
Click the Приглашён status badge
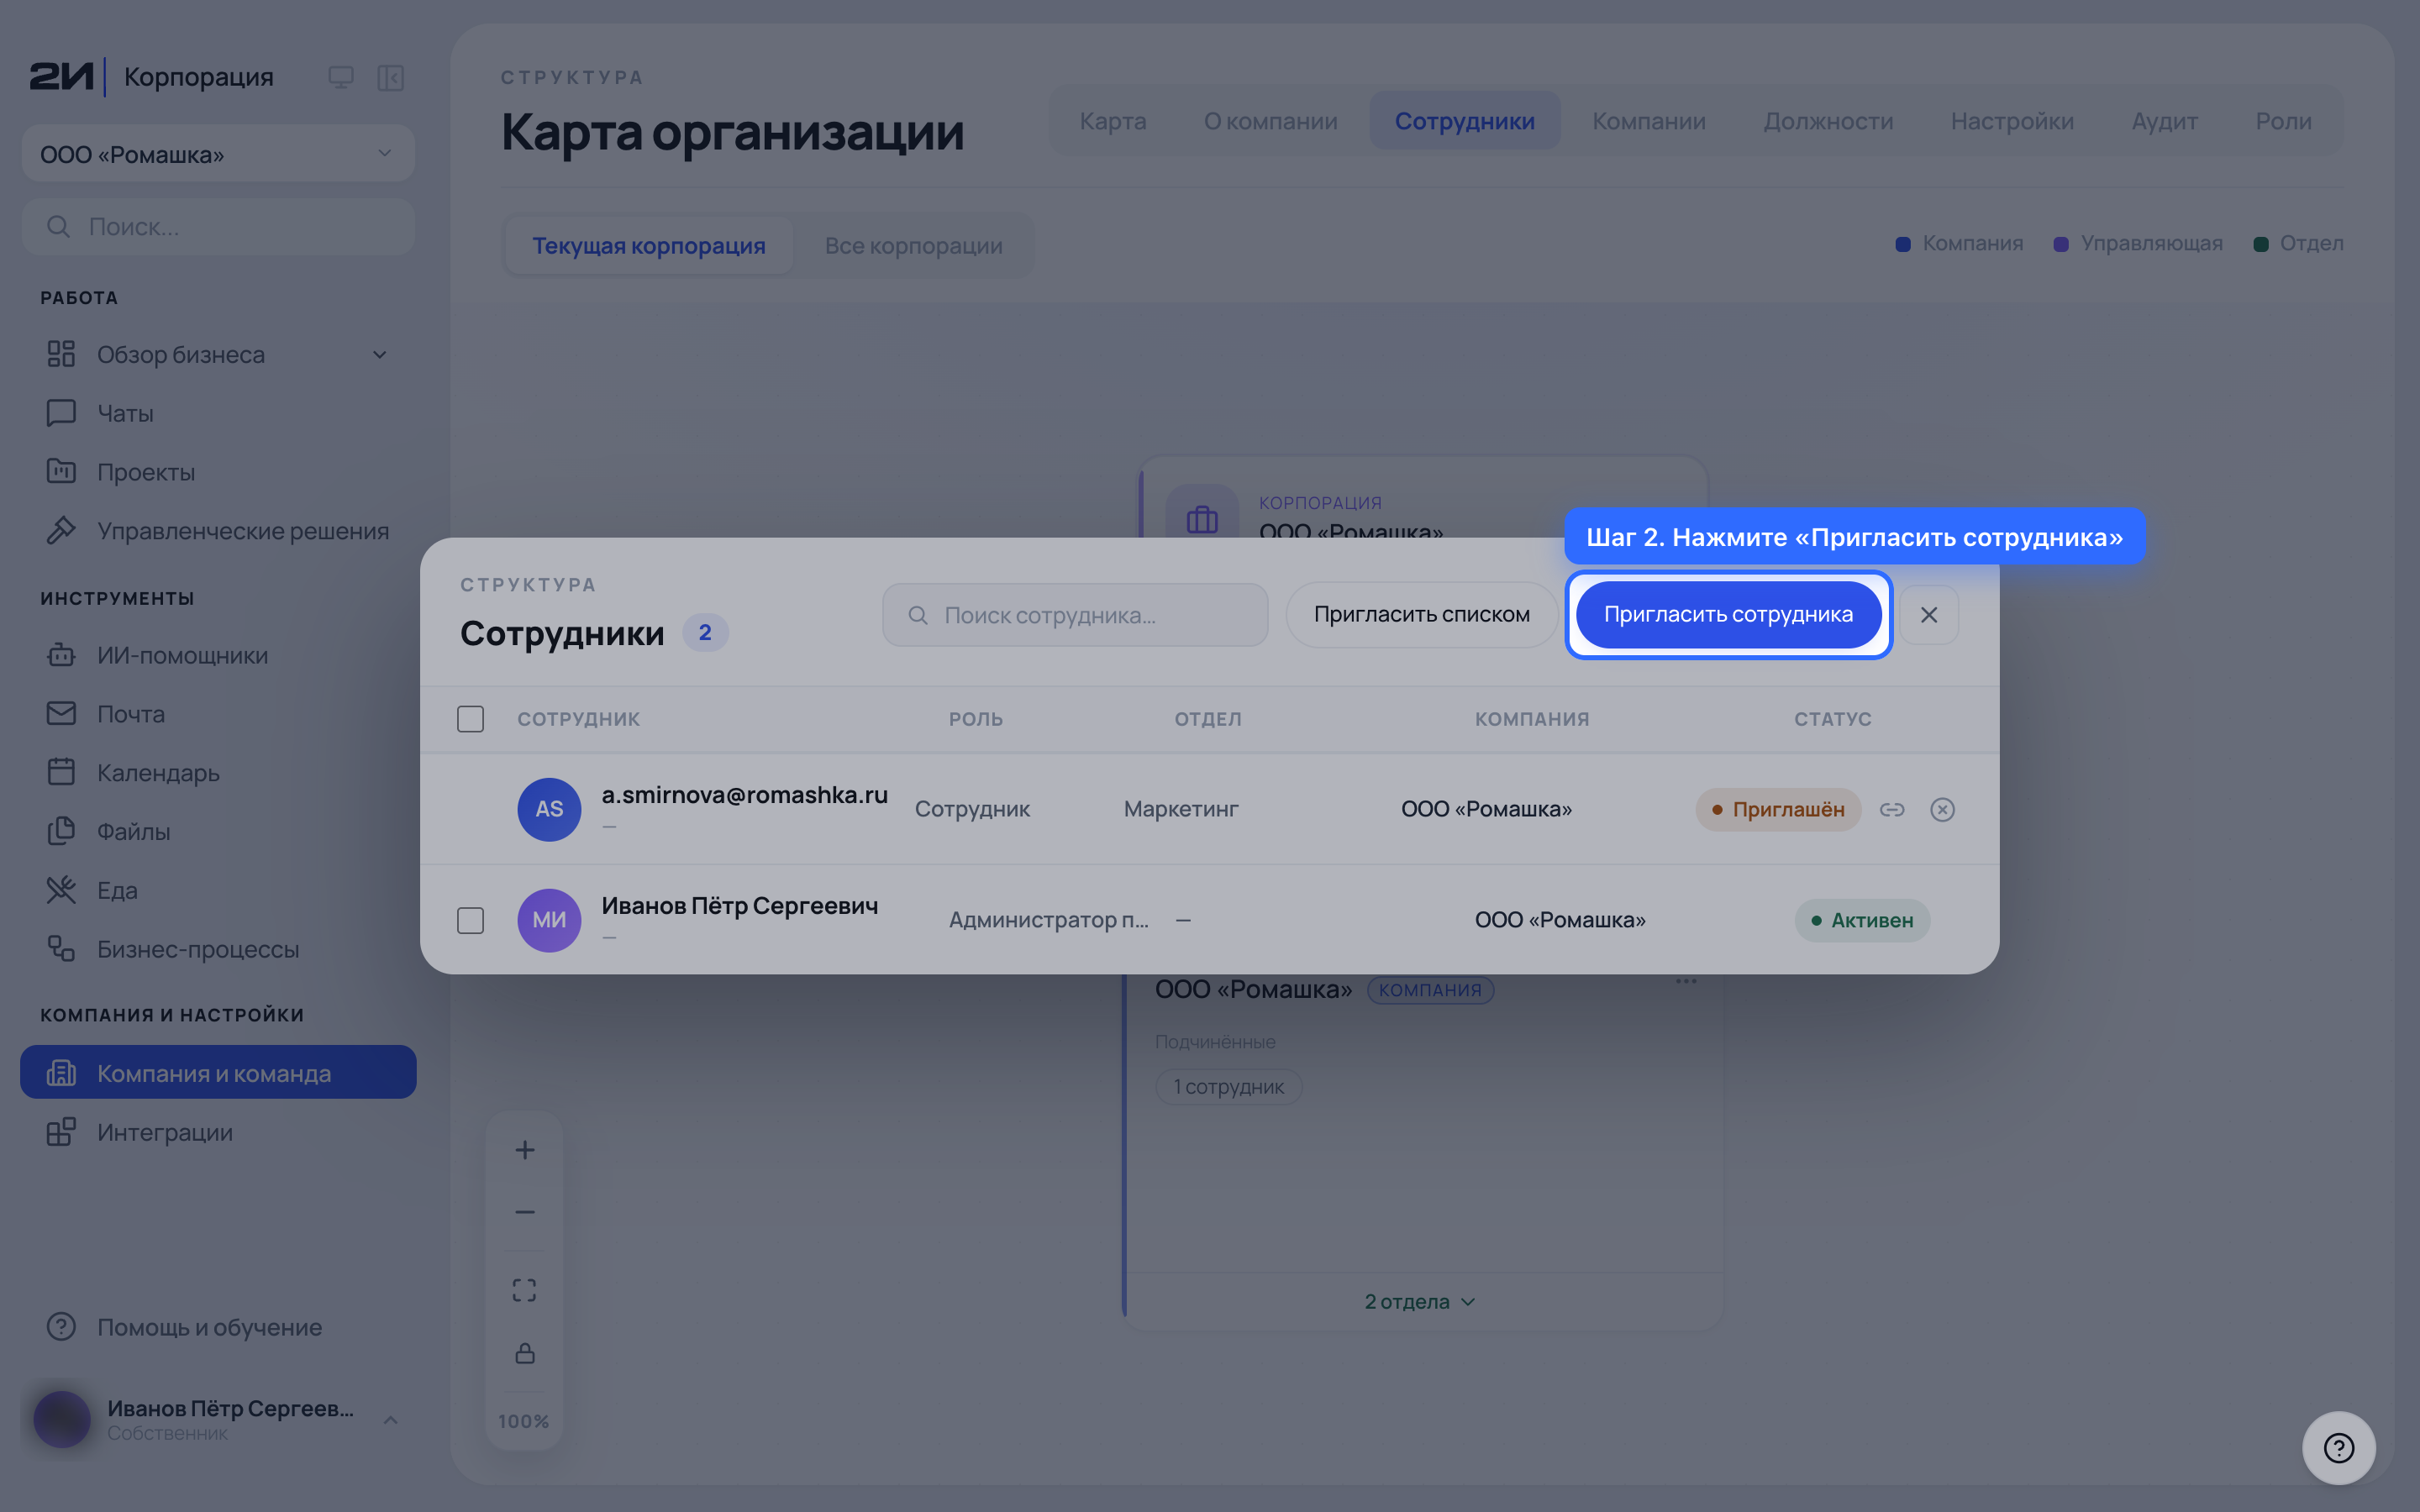click(x=1778, y=809)
